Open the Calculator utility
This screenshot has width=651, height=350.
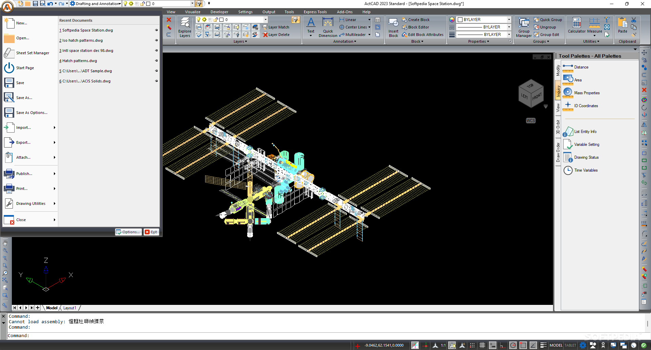pyautogui.click(x=576, y=26)
